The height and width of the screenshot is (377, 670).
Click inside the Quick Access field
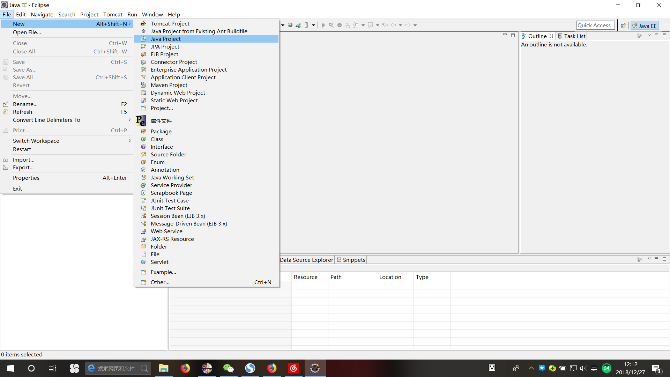coord(595,25)
